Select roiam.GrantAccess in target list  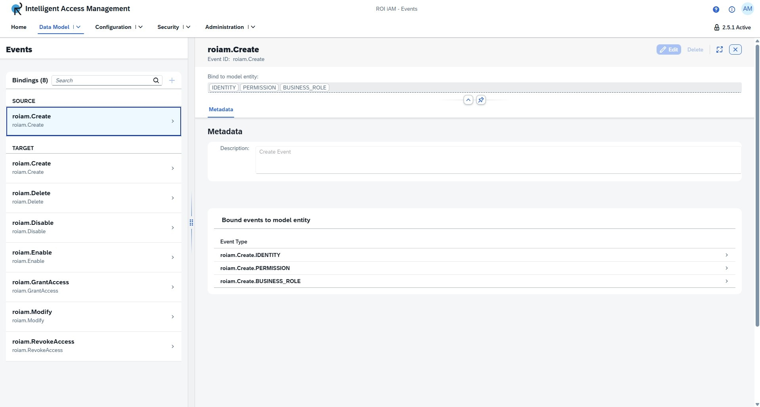[x=94, y=287]
